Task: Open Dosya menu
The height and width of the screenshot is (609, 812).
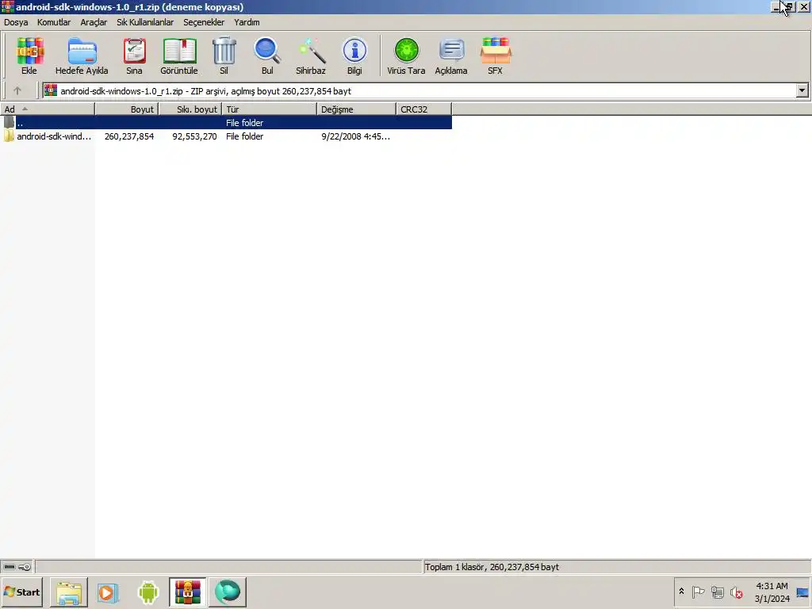Action: pos(16,22)
